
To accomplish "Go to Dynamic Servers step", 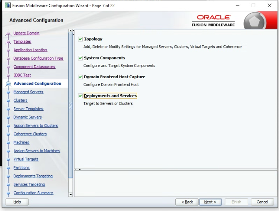I will (x=28, y=117).
